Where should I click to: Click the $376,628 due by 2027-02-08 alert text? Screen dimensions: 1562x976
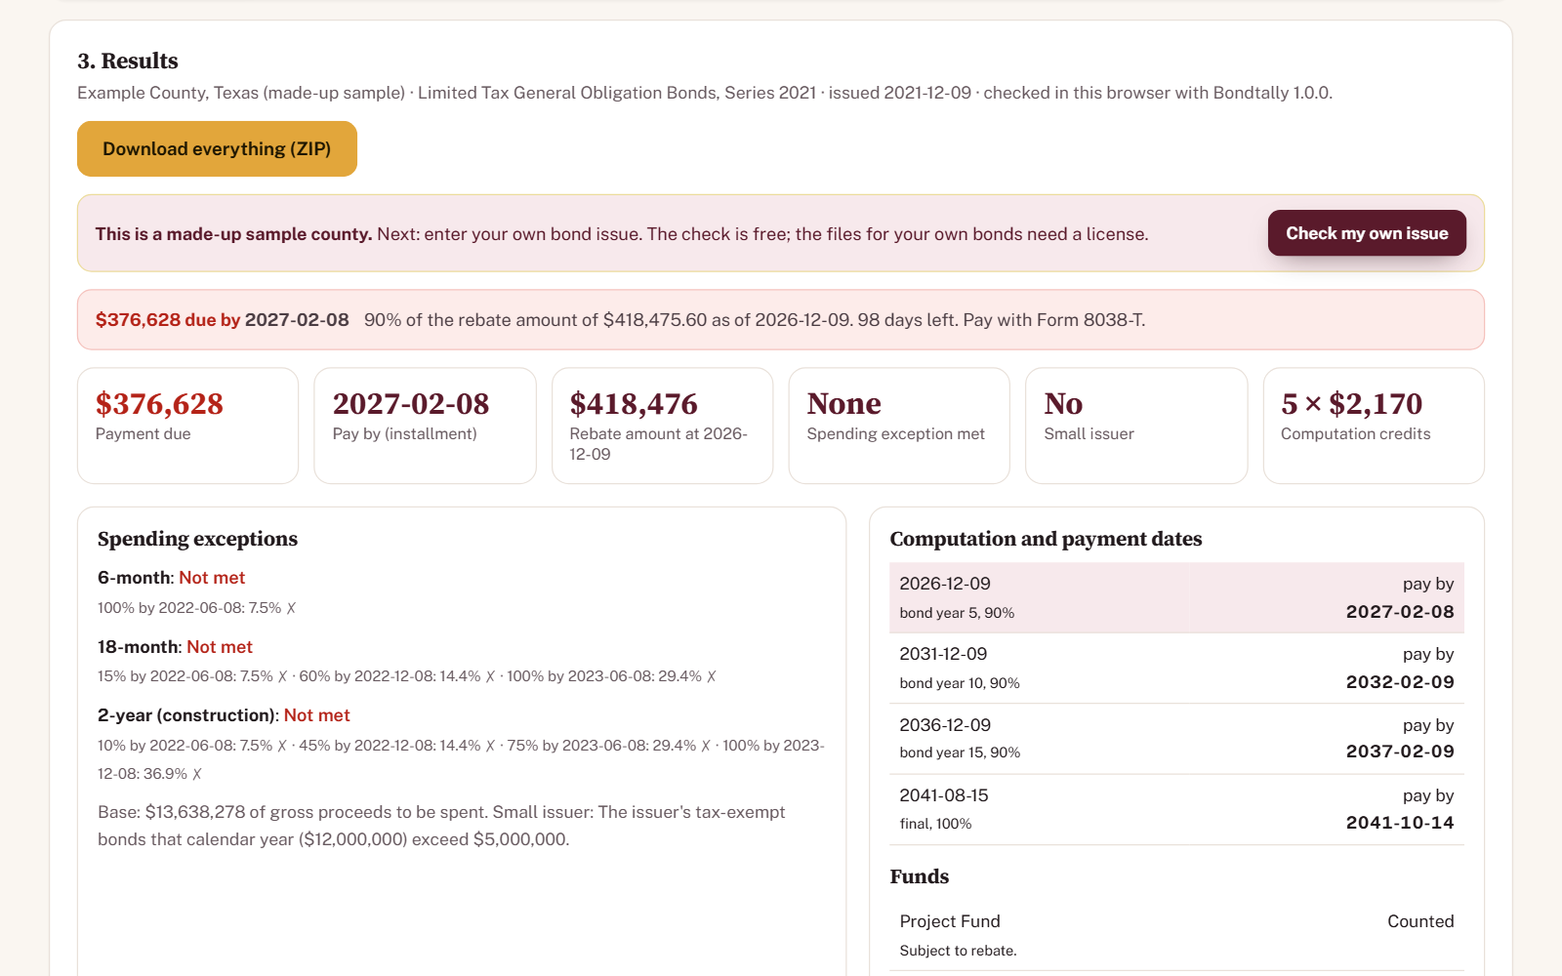coord(223,320)
